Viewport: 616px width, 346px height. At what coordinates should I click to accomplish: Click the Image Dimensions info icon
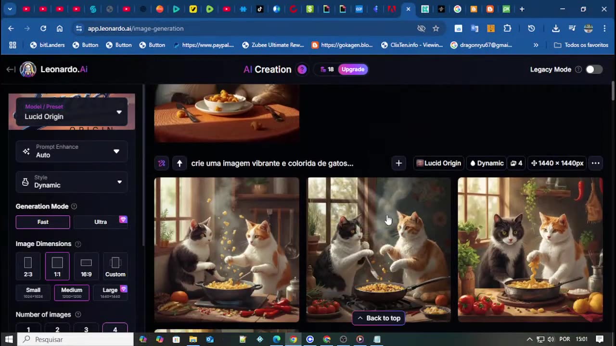(x=78, y=244)
